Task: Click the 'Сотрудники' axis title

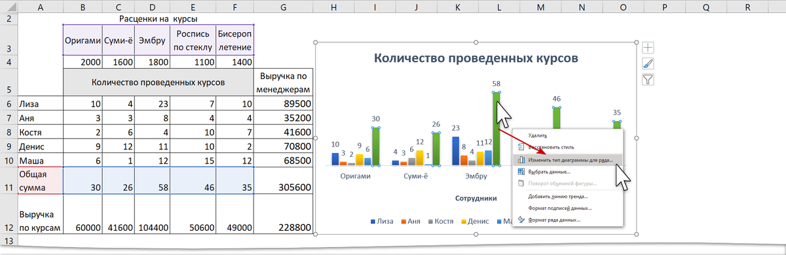Action: click(x=476, y=197)
